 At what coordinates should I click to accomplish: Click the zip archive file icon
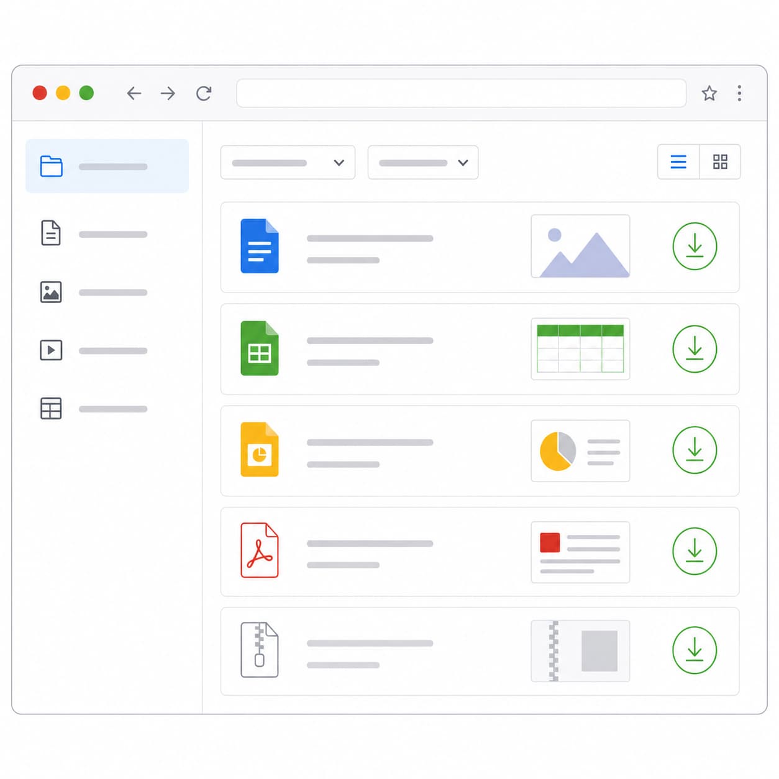(x=260, y=650)
